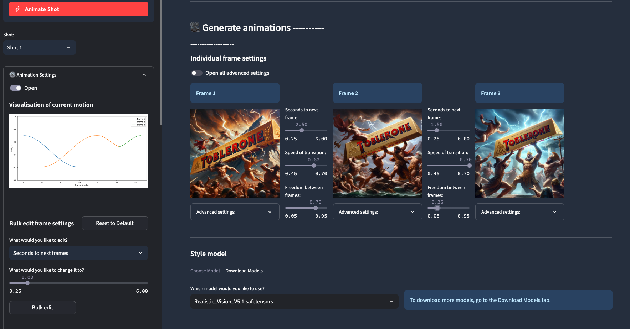Expand Advanced settings under Frame 2
The height and width of the screenshot is (329, 630).
click(377, 212)
